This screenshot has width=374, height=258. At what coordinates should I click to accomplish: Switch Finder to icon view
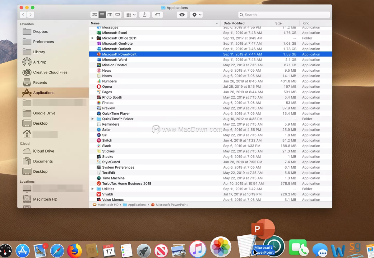[x=95, y=15]
